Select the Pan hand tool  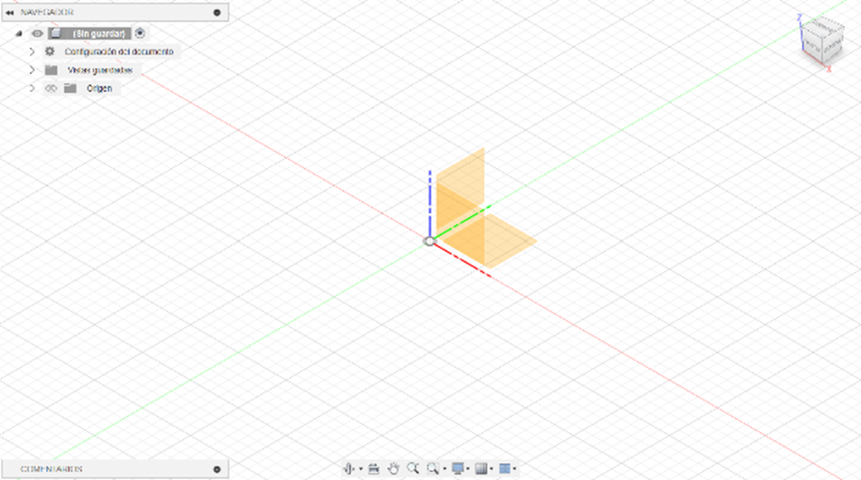click(x=393, y=468)
